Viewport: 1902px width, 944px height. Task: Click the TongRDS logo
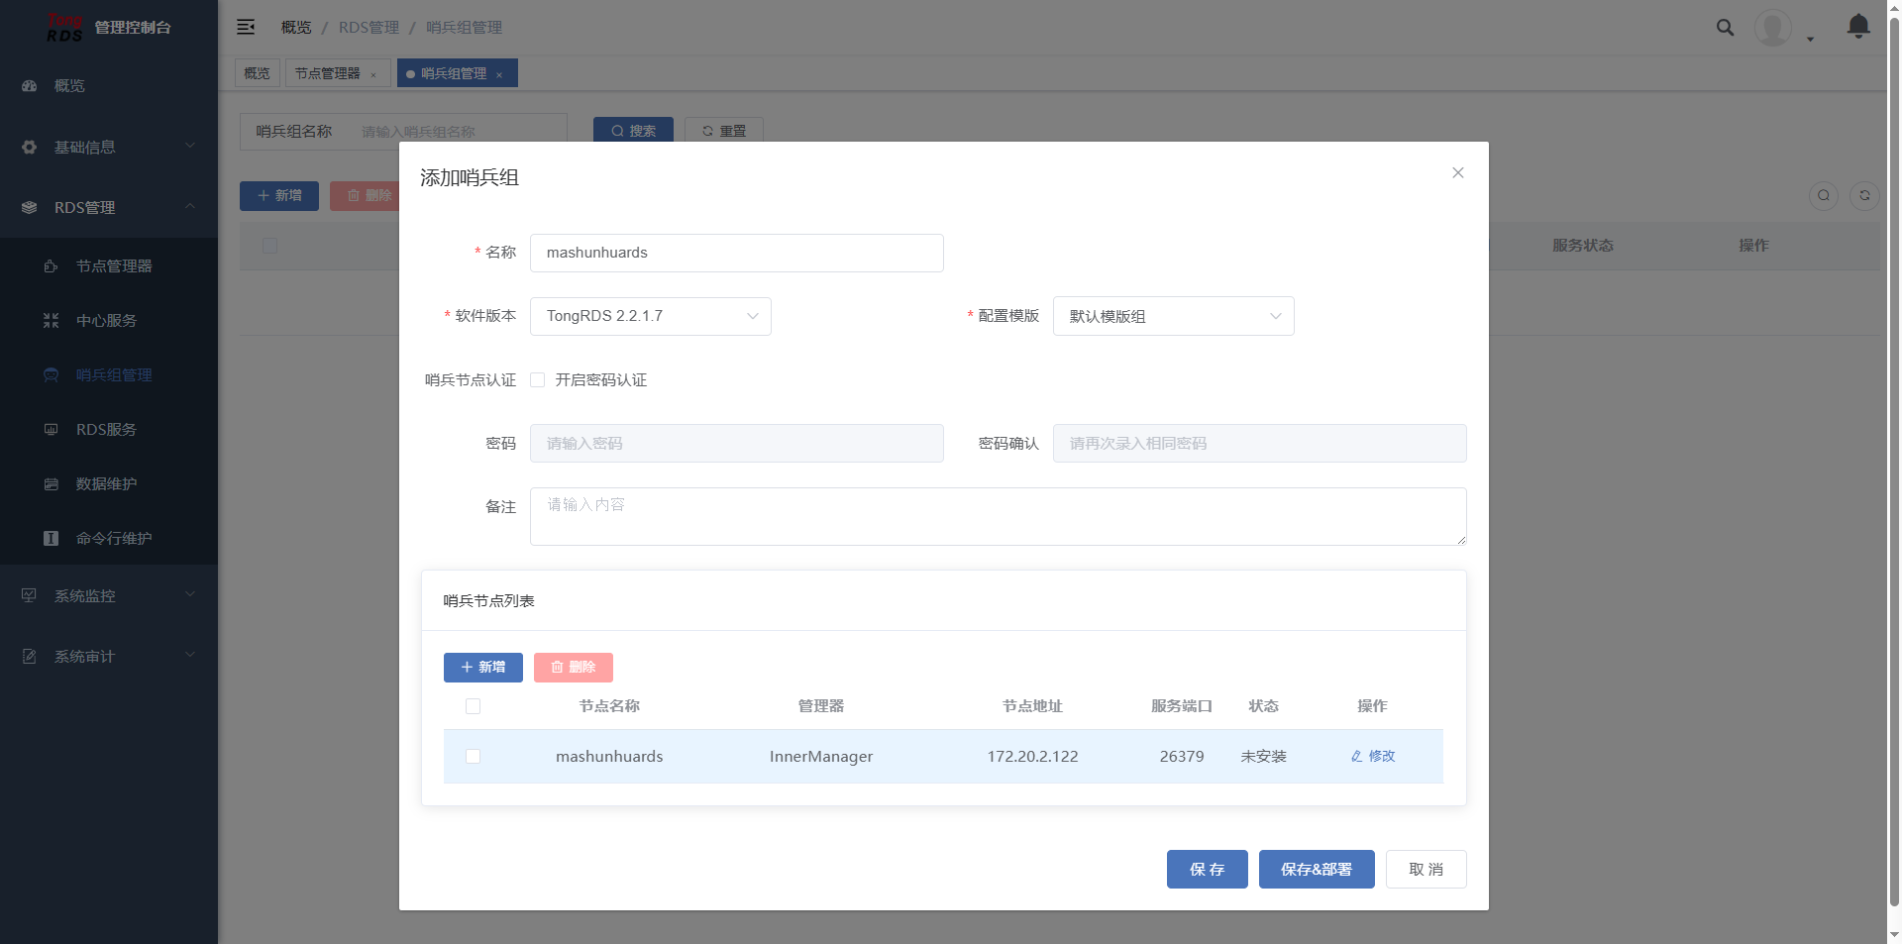[x=64, y=28]
